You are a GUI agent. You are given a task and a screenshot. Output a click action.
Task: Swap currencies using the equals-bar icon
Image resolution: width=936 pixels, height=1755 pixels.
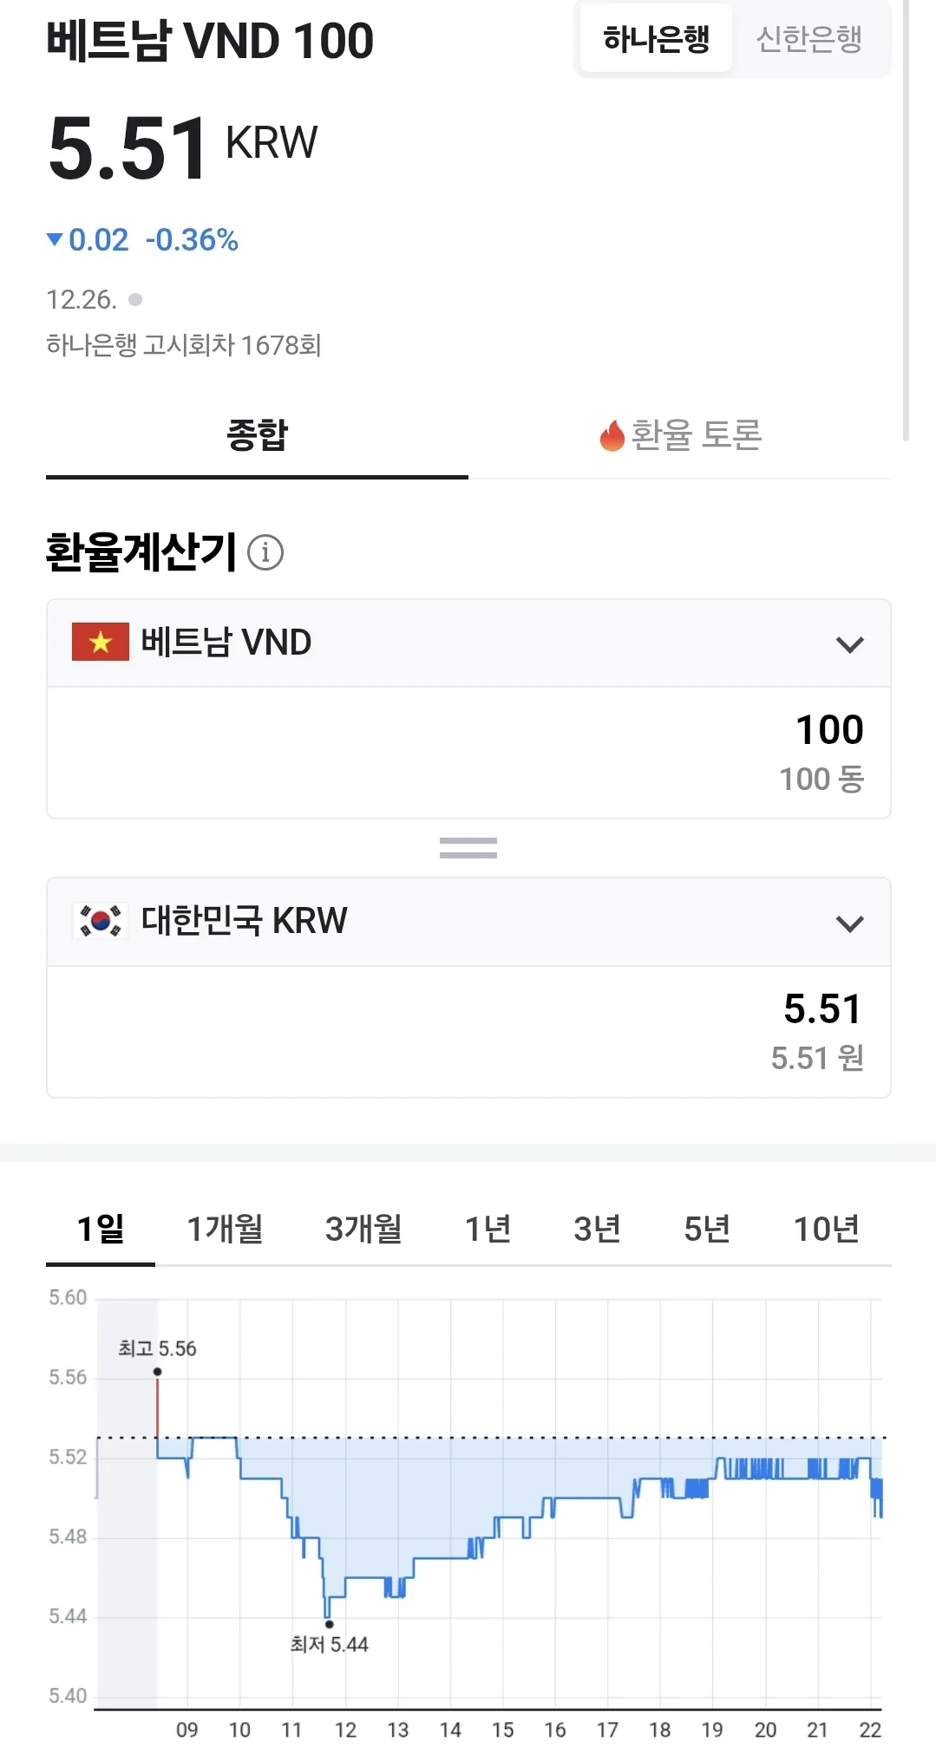pyautogui.click(x=468, y=848)
